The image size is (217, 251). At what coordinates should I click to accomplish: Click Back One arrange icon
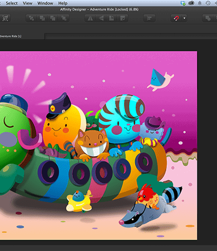click(42, 18)
